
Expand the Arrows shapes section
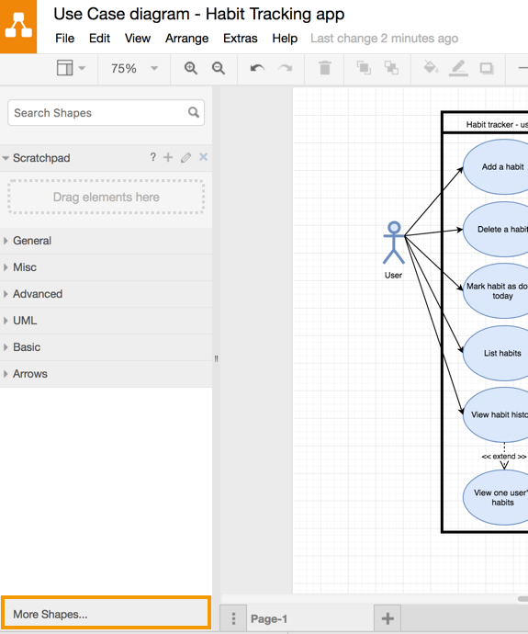tap(106, 374)
